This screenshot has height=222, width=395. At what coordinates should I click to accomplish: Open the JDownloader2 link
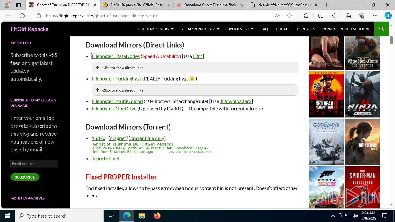click(236, 101)
